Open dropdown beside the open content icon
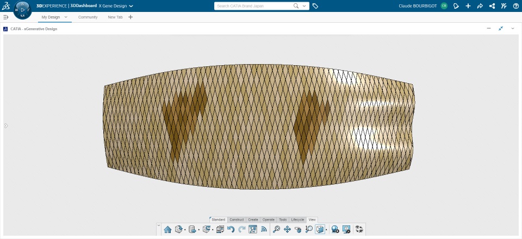 tap(185, 230)
